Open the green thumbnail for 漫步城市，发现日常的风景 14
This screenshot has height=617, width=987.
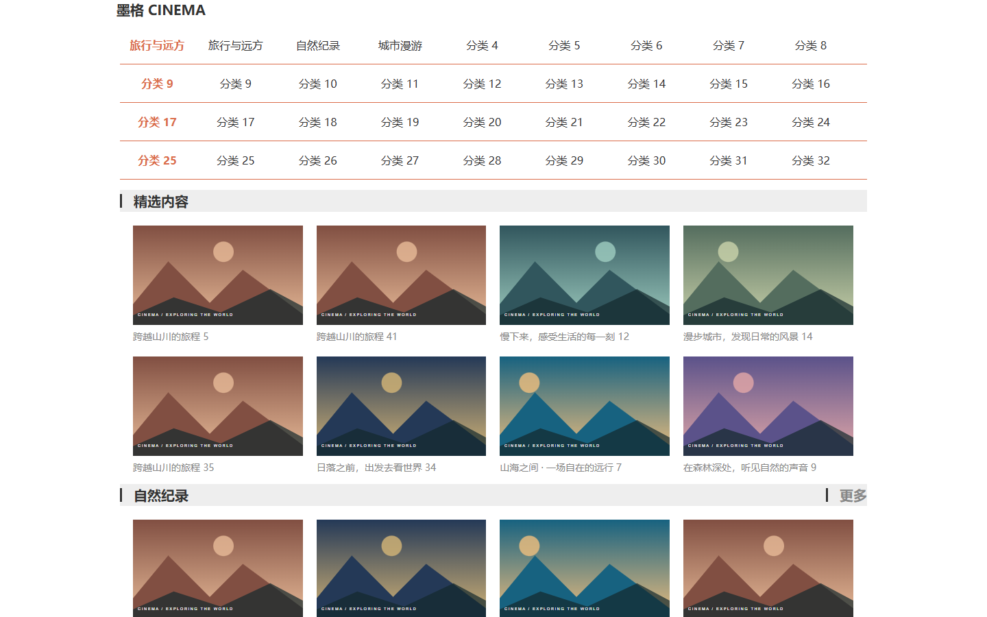tap(768, 275)
